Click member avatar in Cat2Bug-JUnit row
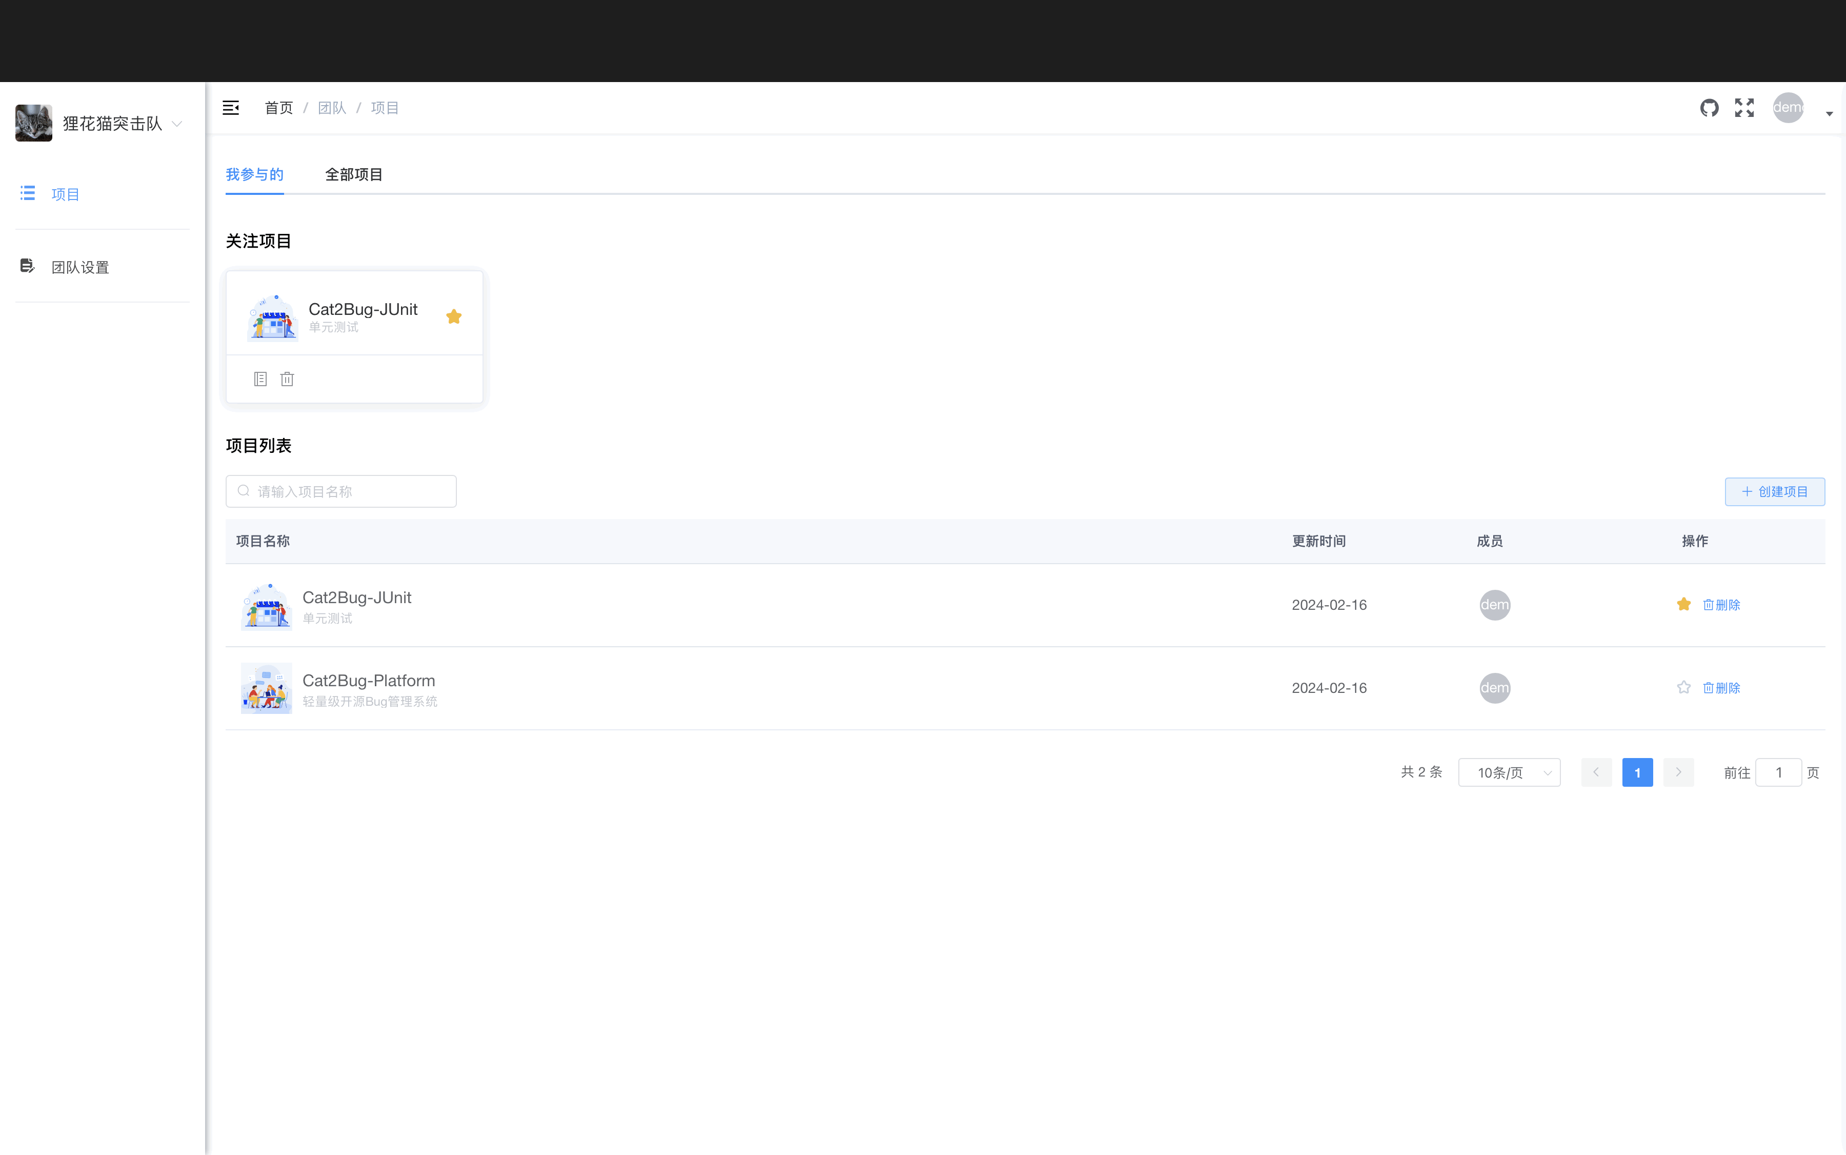Image resolution: width=1846 pixels, height=1155 pixels. coord(1495,605)
